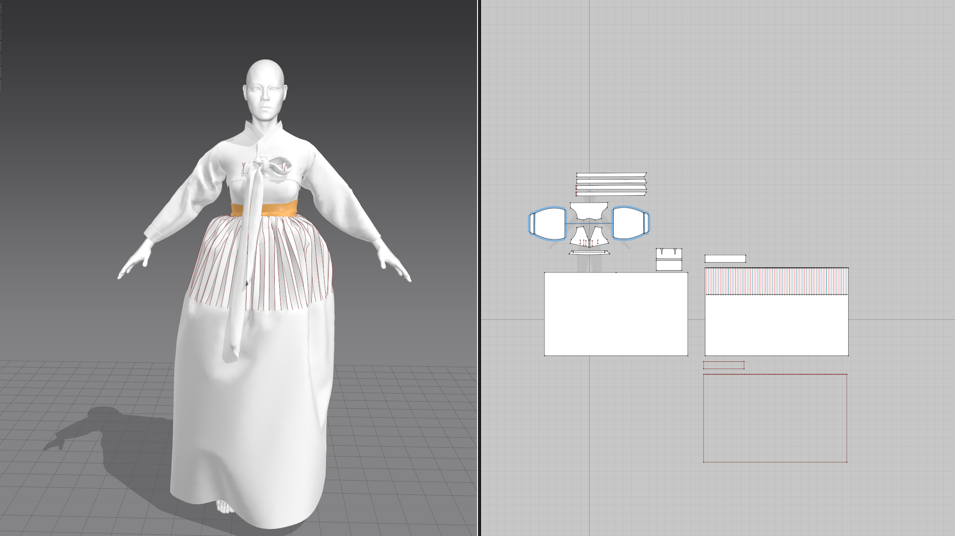Open the third collapsed toolbar icon on left edge
Viewport: 955px width, 536px height.
point(3,33)
